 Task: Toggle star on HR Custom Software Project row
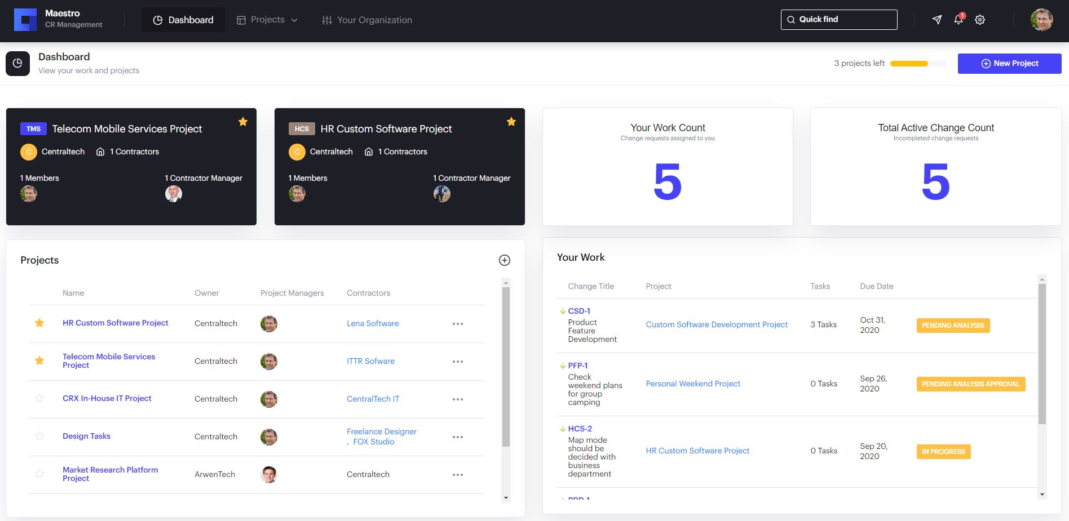pos(39,323)
